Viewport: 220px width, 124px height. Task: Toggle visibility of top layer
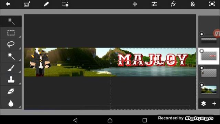pyautogui.click(x=202, y=34)
